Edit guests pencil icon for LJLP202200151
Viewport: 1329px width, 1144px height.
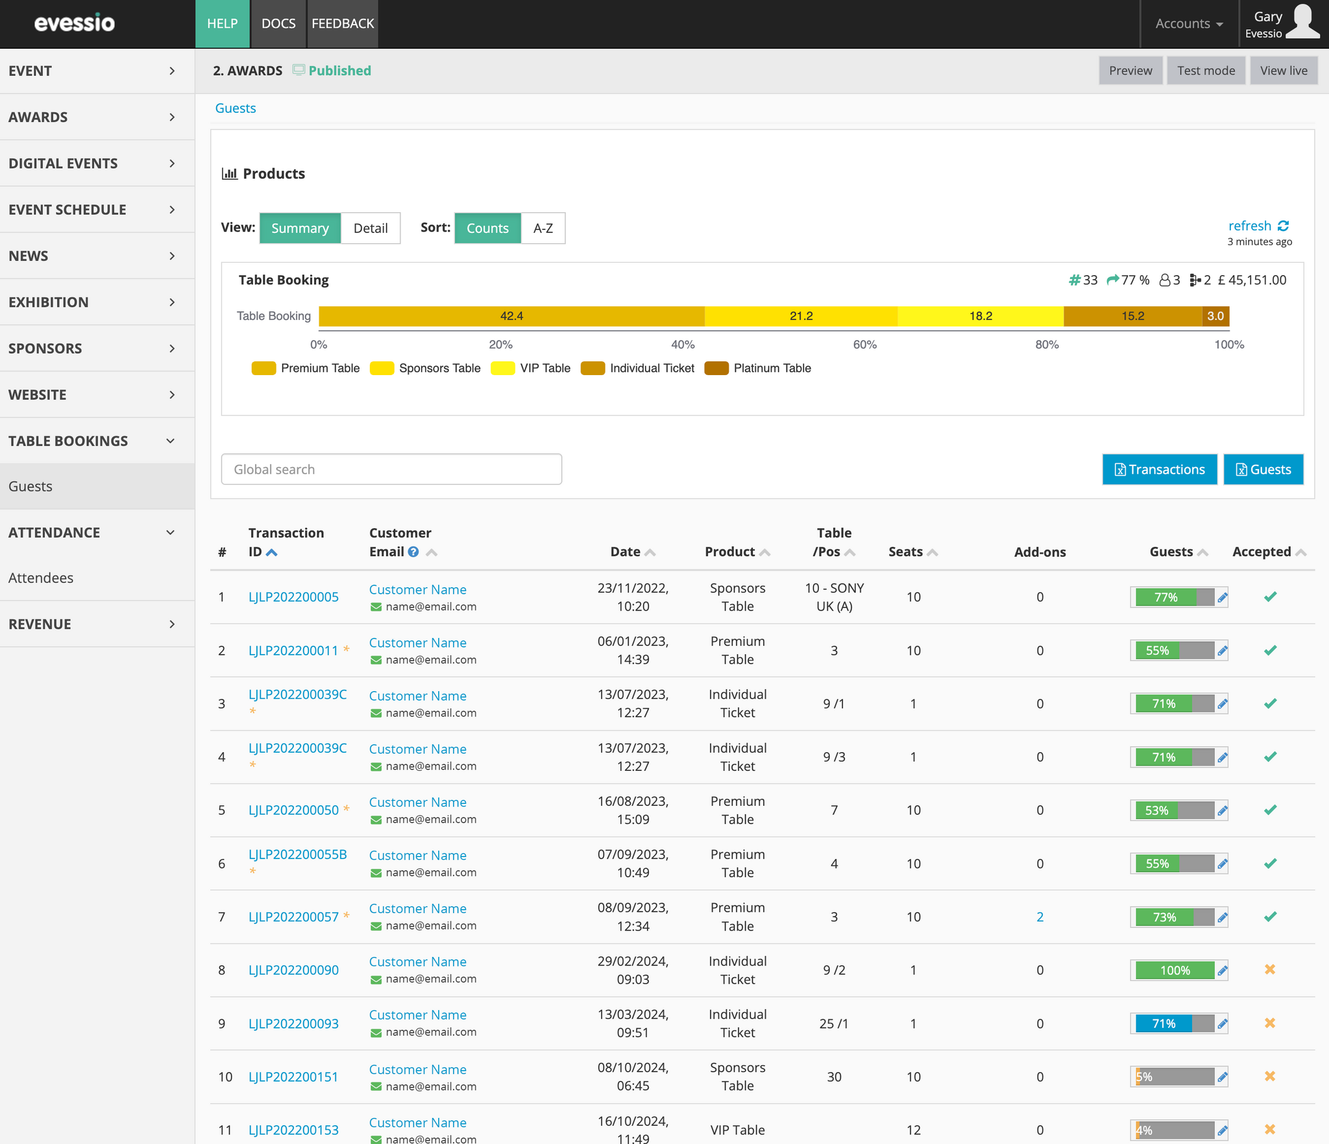pos(1222,1077)
